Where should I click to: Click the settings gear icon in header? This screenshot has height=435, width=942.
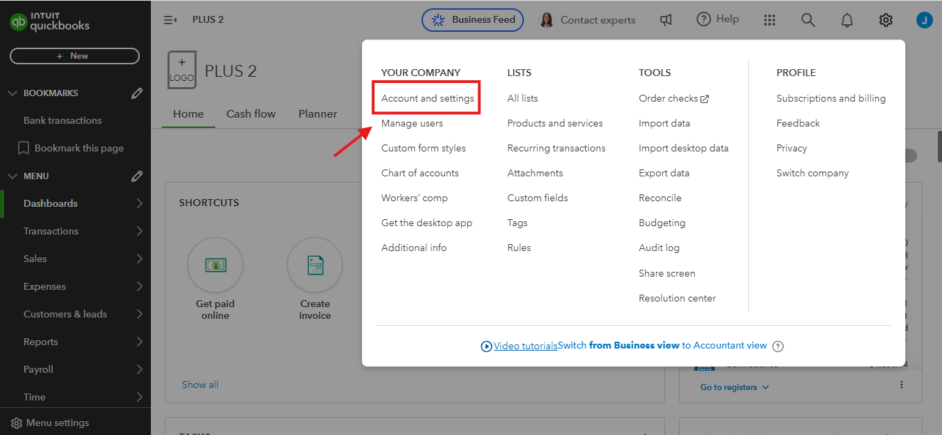[x=885, y=20]
